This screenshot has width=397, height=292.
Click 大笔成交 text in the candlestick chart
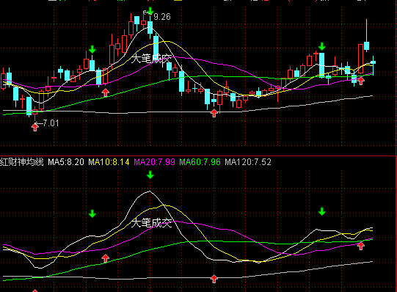tap(151, 59)
